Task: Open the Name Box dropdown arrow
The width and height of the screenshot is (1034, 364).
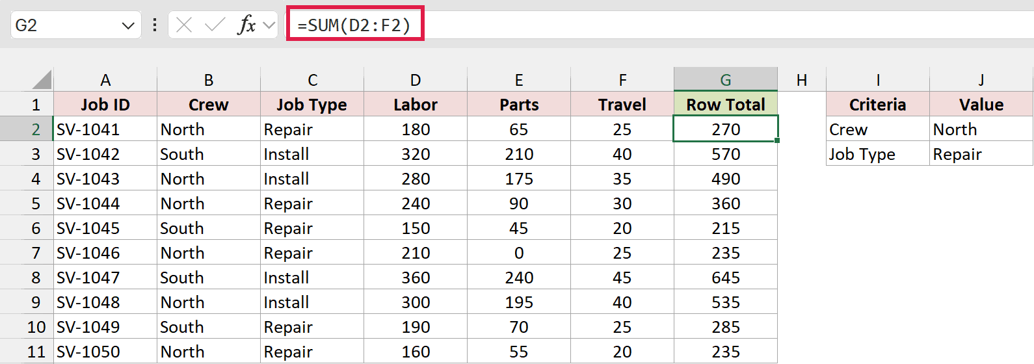Action: point(127,25)
